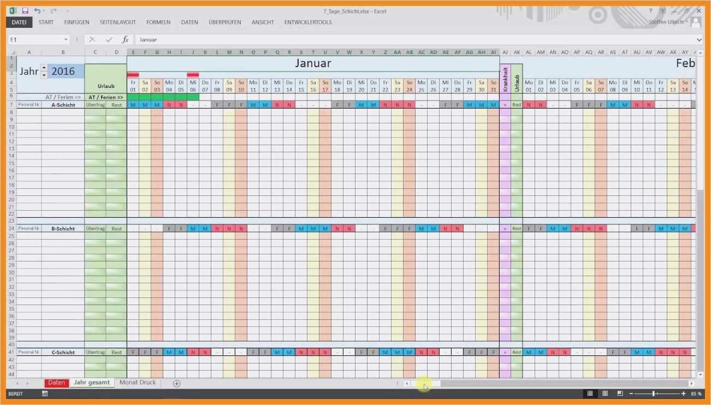Select the 2016 year cell
The width and height of the screenshot is (711, 405).
pos(66,72)
